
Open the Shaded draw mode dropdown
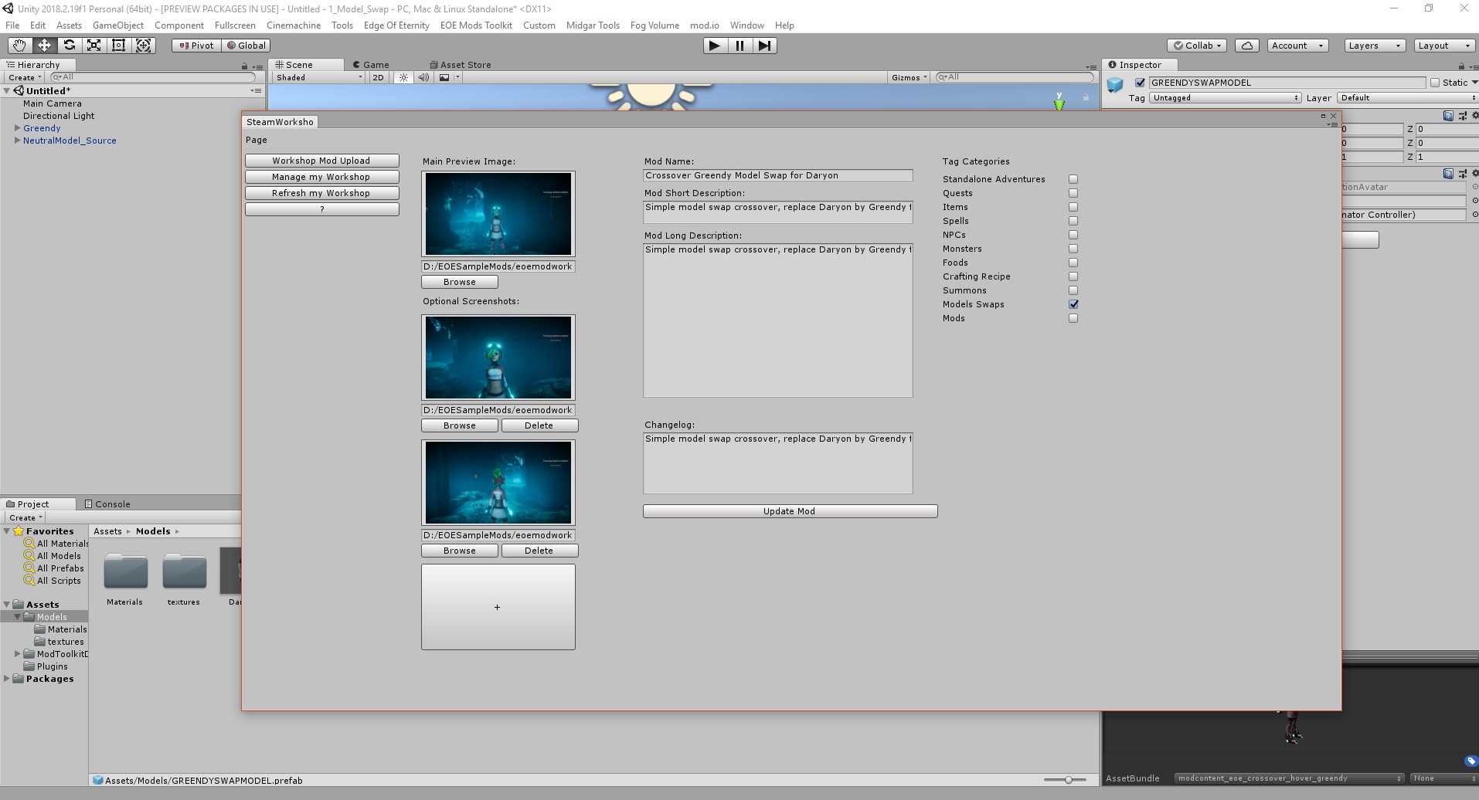[318, 77]
